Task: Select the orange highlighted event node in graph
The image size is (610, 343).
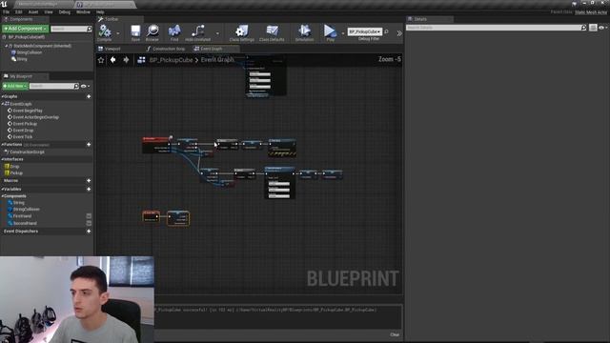Action: click(x=151, y=216)
